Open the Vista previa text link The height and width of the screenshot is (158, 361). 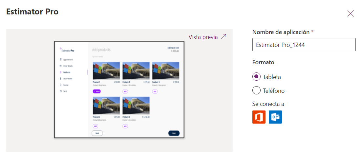[203, 37]
